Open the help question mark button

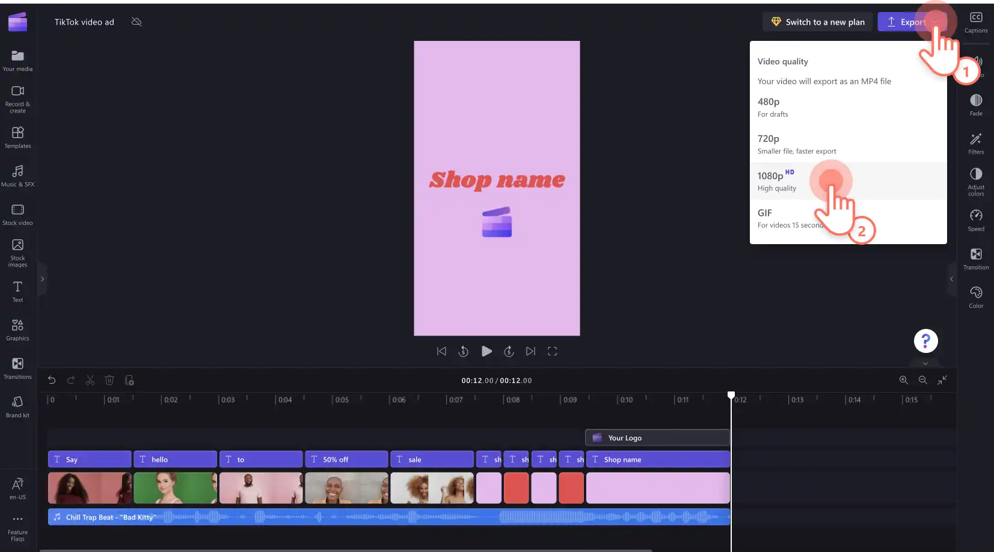pyautogui.click(x=925, y=341)
